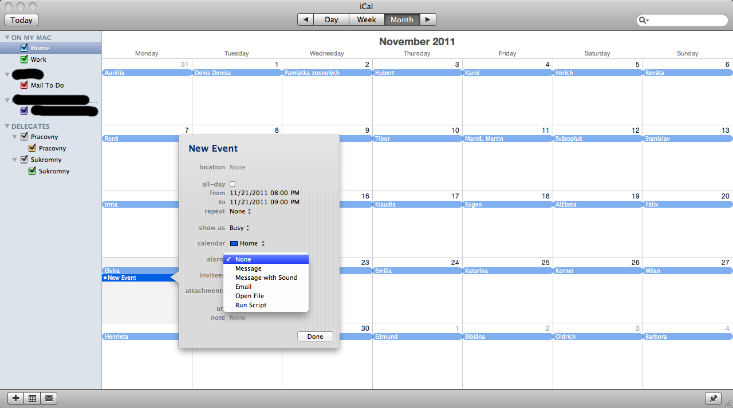Toggle the To Do pushpin button
The width and height of the screenshot is (733, 408).
(x=713, y=398)
